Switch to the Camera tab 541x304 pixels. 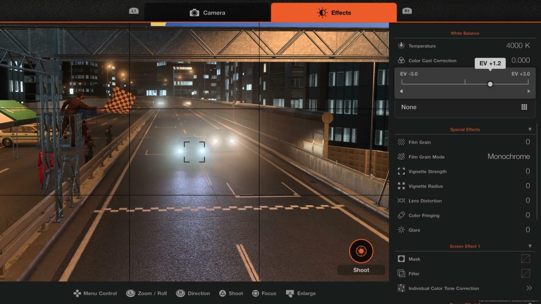tap(208, 12)
